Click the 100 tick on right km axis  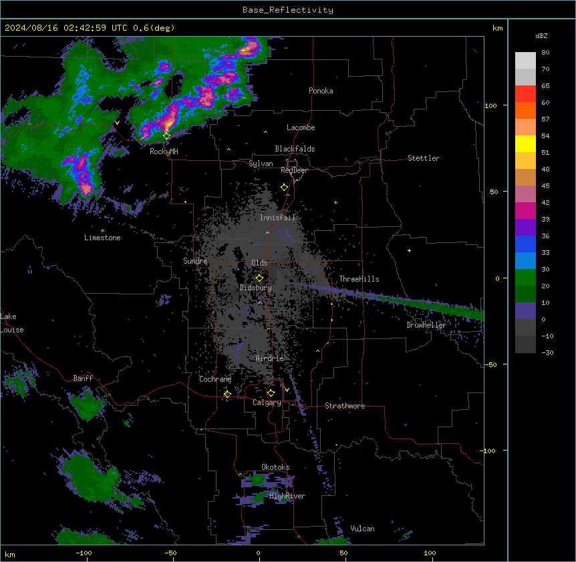click(x=490, y=105)
